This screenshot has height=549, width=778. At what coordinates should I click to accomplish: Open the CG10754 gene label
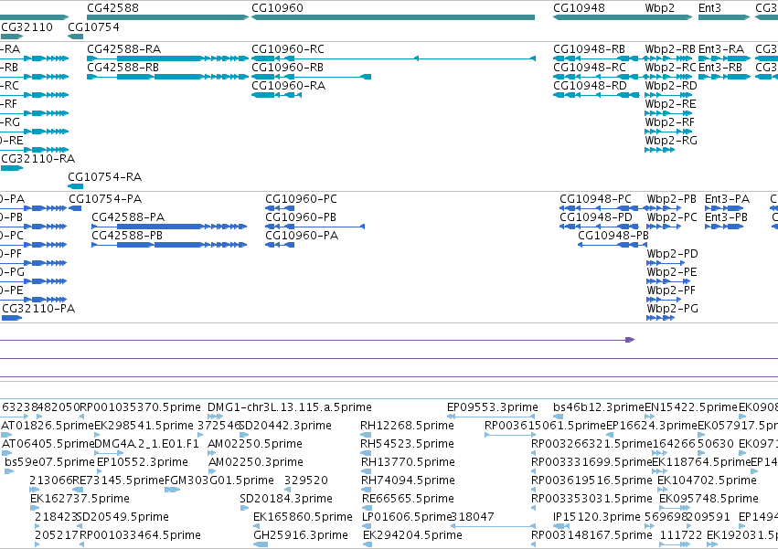click(x=94, y=26)
